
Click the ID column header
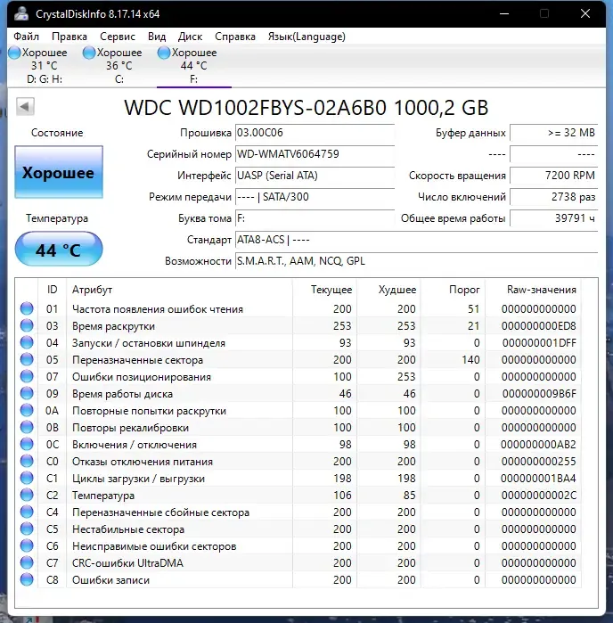coord(52,290)
